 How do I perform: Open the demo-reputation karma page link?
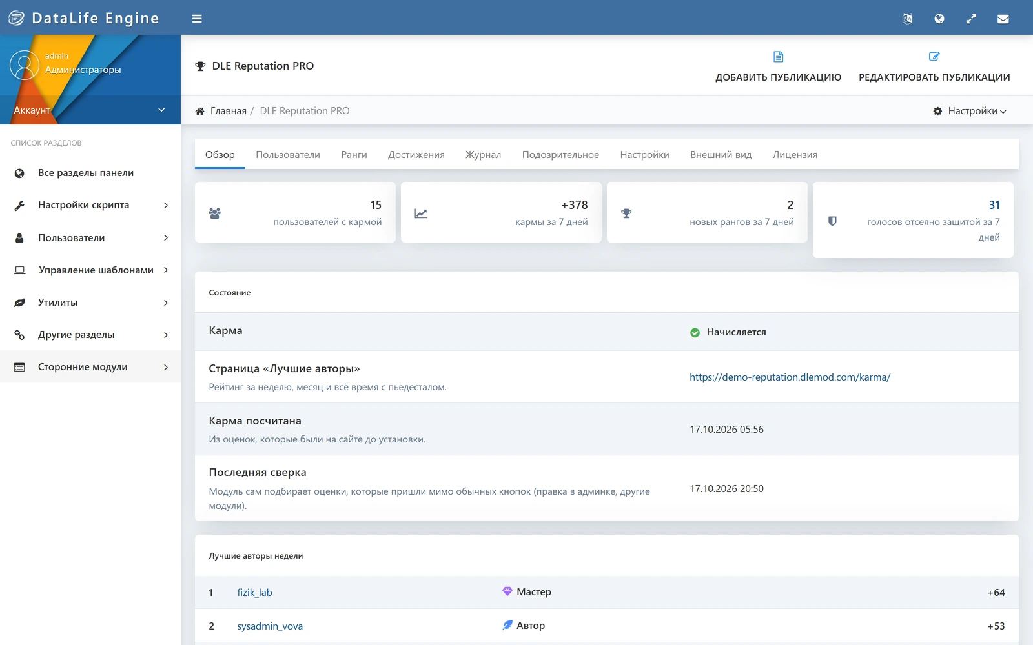790,377
